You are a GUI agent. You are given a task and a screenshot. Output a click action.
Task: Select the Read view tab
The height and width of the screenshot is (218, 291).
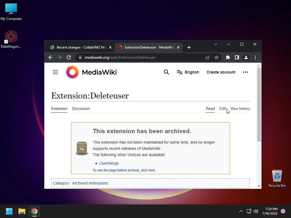(210, 109)
